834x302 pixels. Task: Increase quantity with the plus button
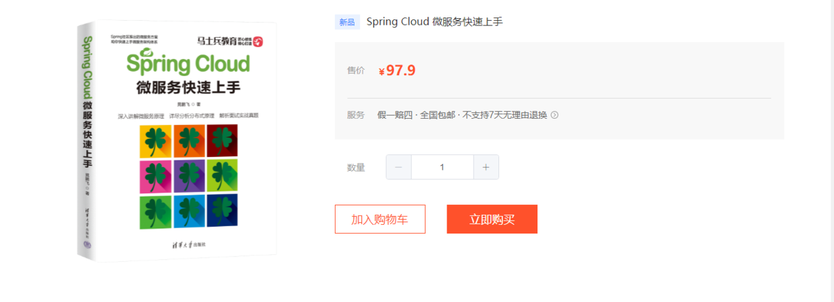486,167
